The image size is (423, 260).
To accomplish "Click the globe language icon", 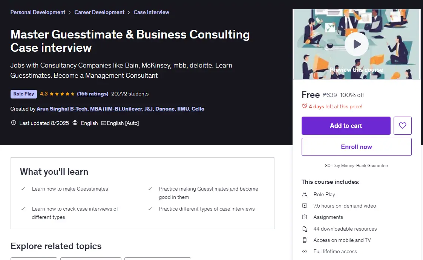I will [75, 123].
